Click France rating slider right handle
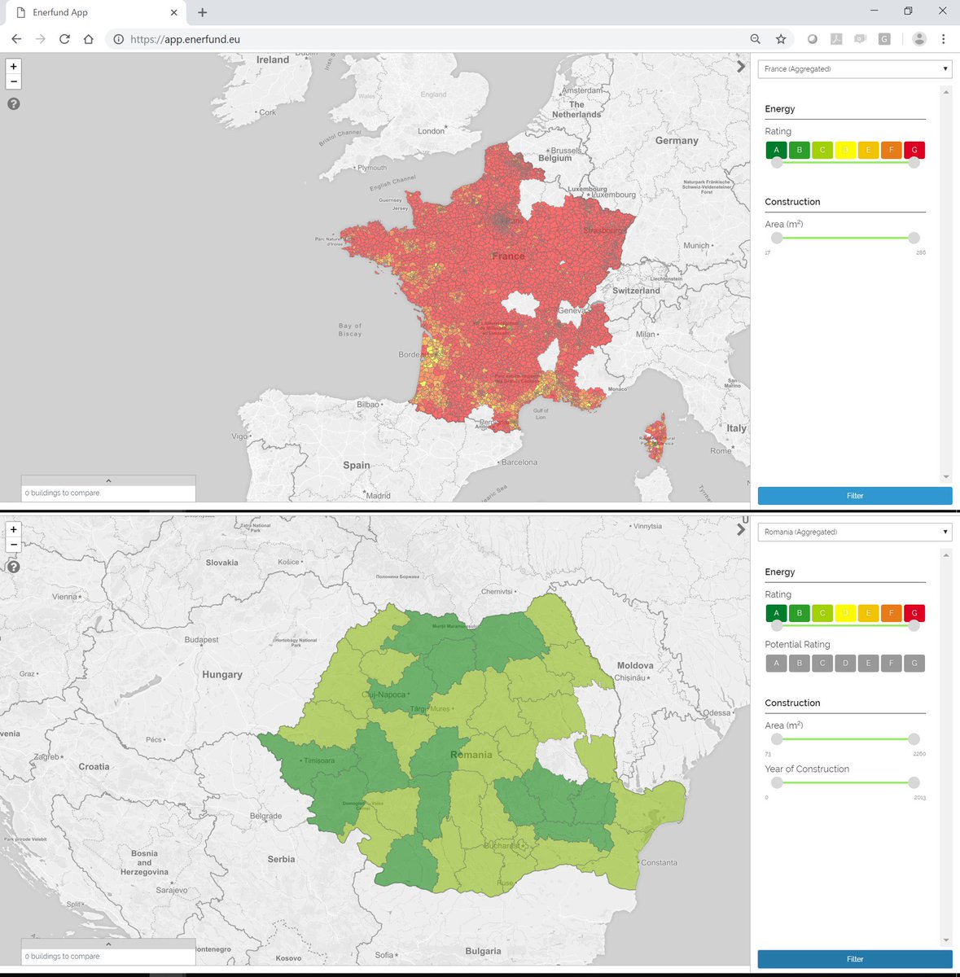The height and width of the screenshot is (977, 960). (x=914, y=162)
